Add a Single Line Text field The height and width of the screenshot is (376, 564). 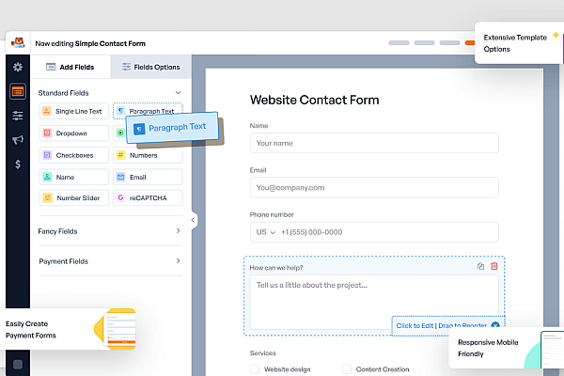point(74,111)
